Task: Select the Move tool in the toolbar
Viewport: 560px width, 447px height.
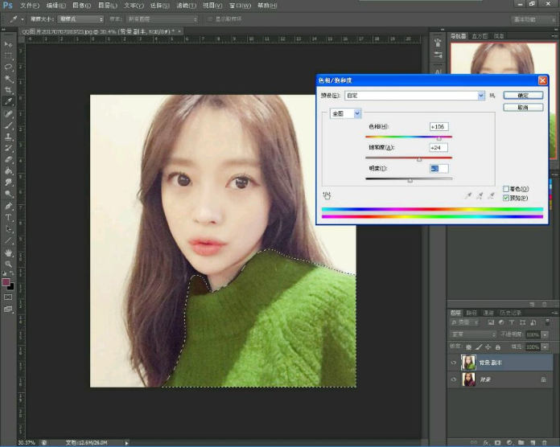Action: pos(9,44)
